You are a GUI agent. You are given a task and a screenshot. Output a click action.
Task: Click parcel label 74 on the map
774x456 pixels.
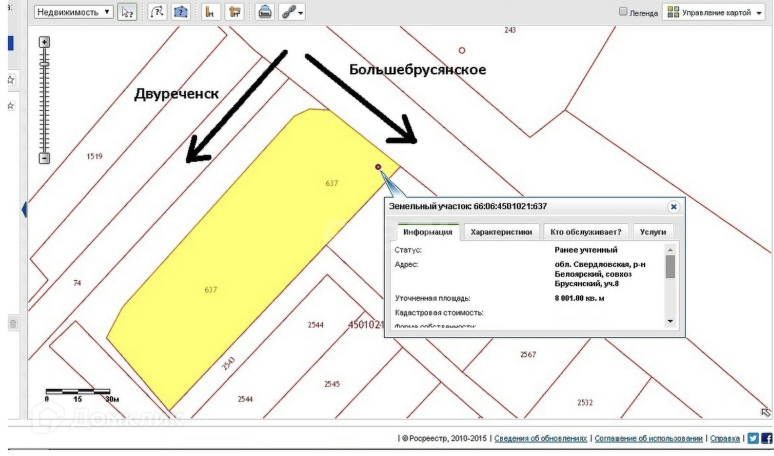pos(77,283)
